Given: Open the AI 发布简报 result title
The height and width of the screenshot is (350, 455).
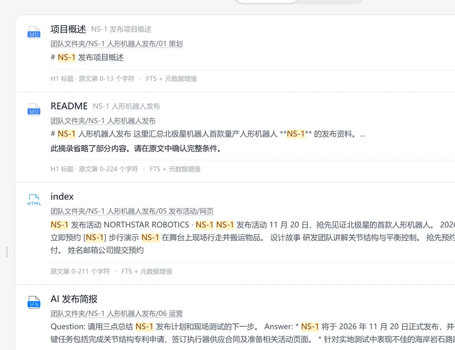Looking at the screenshot, I should [74, 299].
